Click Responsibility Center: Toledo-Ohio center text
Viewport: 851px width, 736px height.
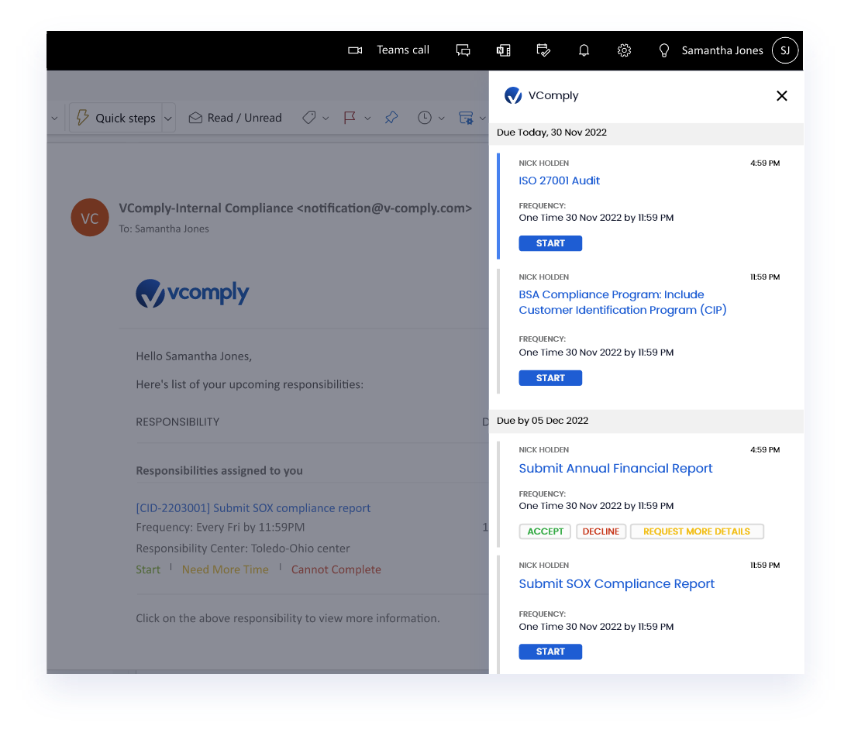point(243,549)
